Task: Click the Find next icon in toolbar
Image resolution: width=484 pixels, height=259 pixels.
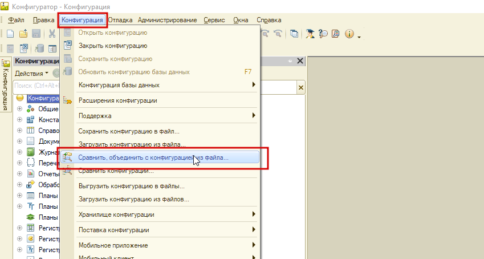Action: click(x=278, y=34)
